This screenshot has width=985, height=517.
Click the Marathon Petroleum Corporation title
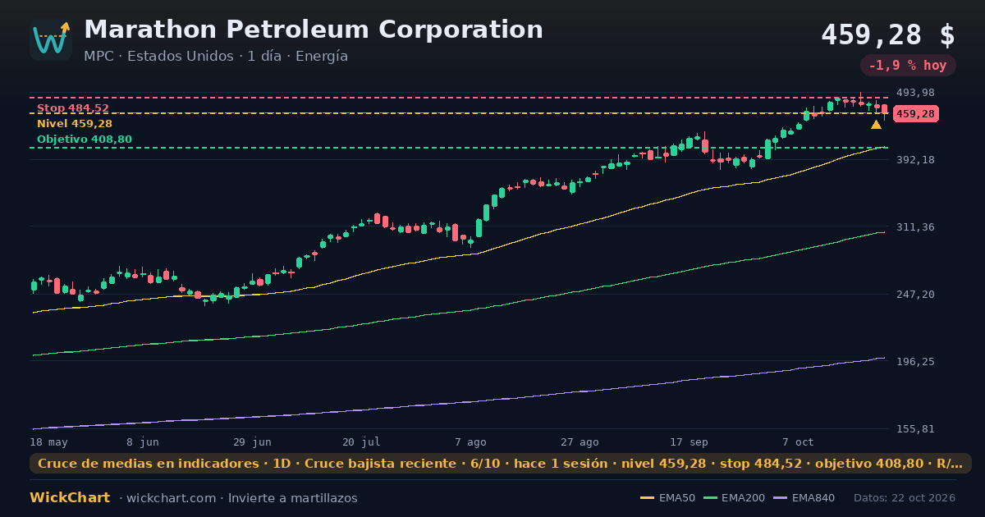point(314,30)
